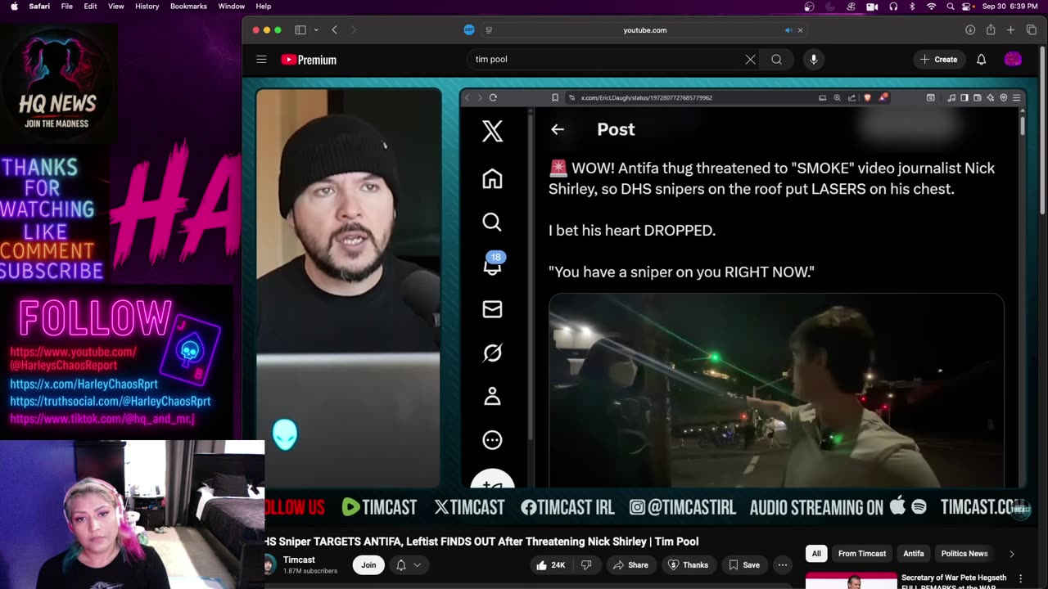Open the ABP extension icon

(x=469, y=30)
